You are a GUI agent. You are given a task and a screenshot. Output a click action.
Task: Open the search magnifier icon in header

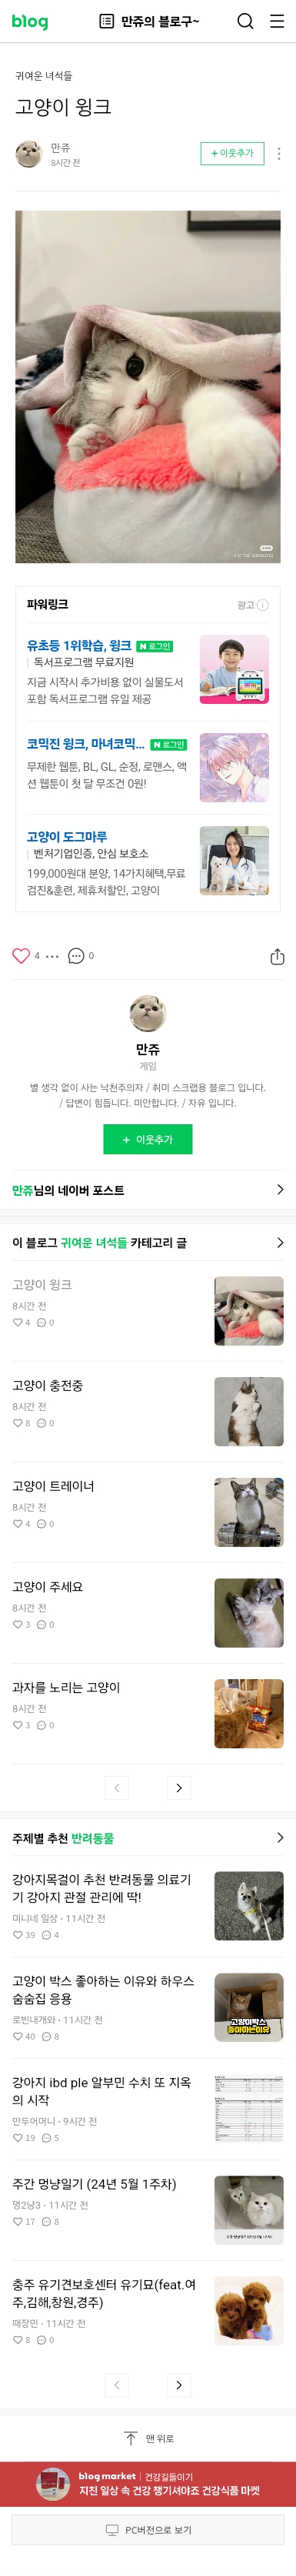click(245, 21)
